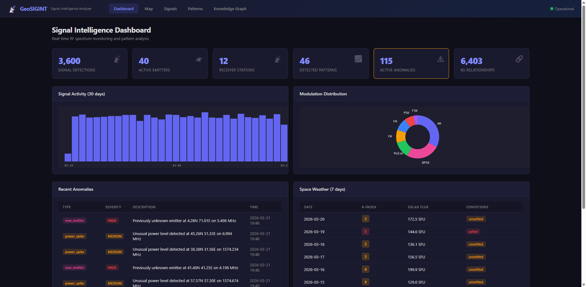Click the chart icon on Detected Patterns card
Viewport: 586px width, 287px height.
[358, 59]
